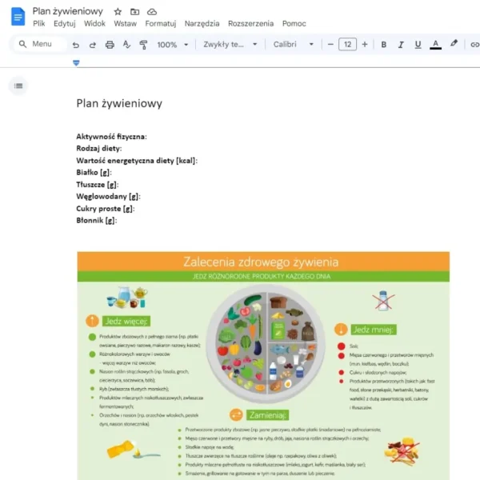Open the 100% zoom dropdown
The height and width of the screenshot is (480, 480).
pyautogui.click(x=173, y=45)
